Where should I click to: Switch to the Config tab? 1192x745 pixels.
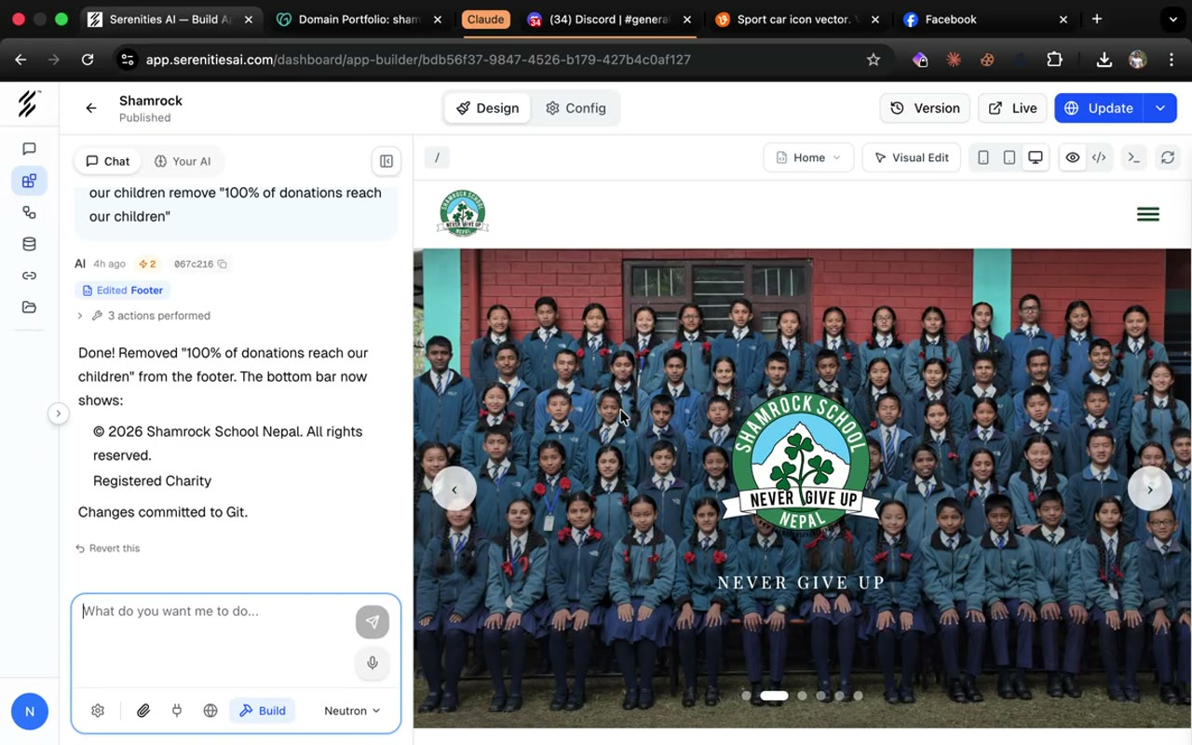(576, 108)
